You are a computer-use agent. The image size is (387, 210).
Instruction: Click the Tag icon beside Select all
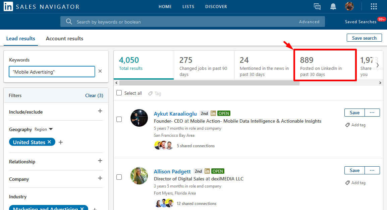(150, 93)
